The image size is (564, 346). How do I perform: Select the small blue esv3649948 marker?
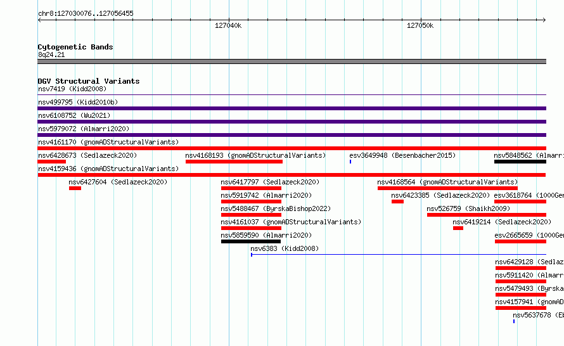(x=350, y=162)
